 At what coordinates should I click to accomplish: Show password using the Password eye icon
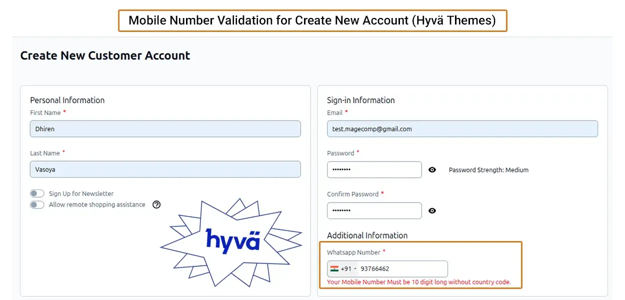[x=432, y=170]
